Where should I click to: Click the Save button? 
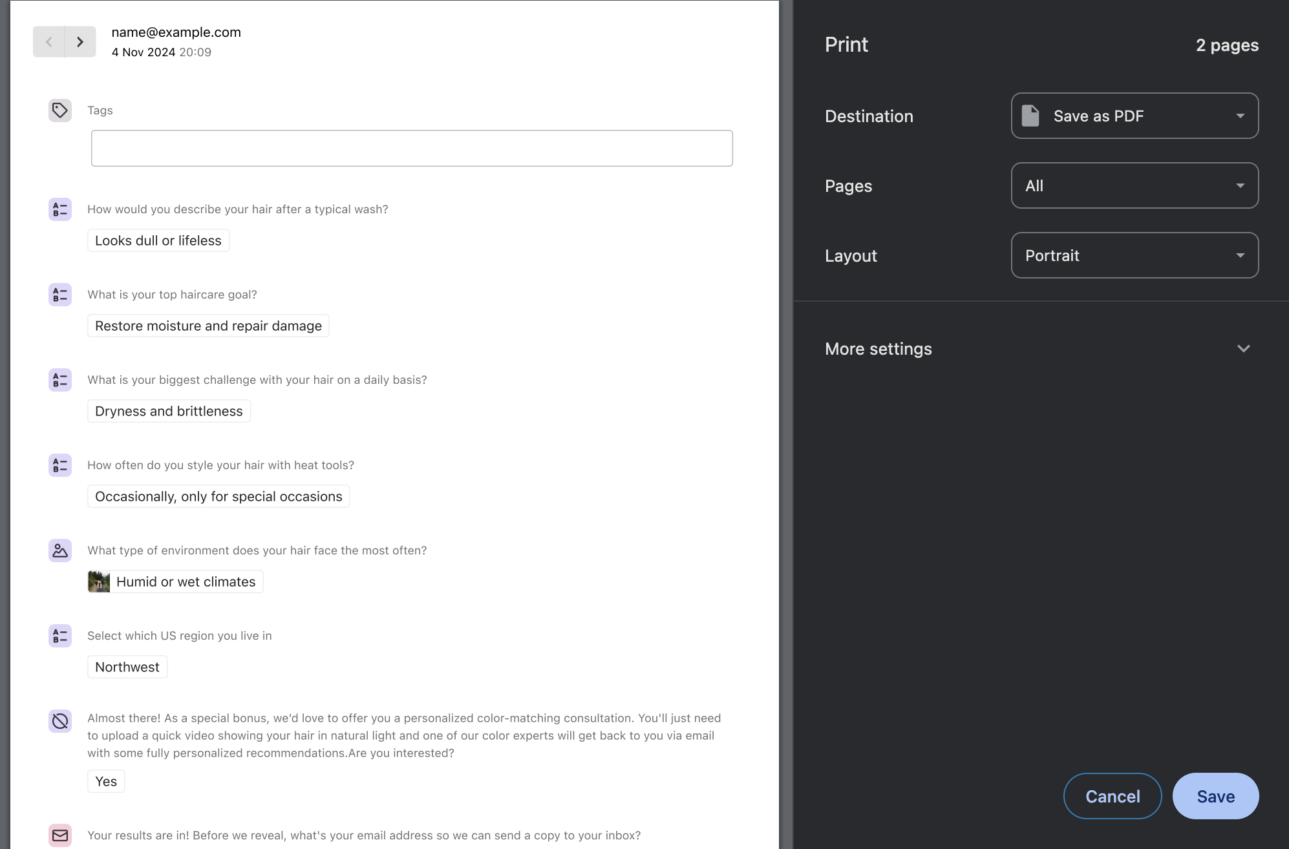coord(1215,796)
